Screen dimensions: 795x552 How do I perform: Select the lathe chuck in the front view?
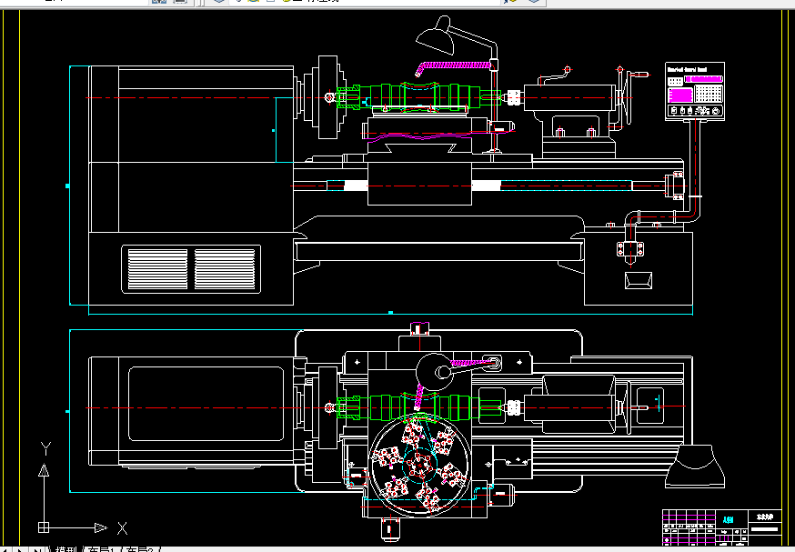(x=326, y=97)
